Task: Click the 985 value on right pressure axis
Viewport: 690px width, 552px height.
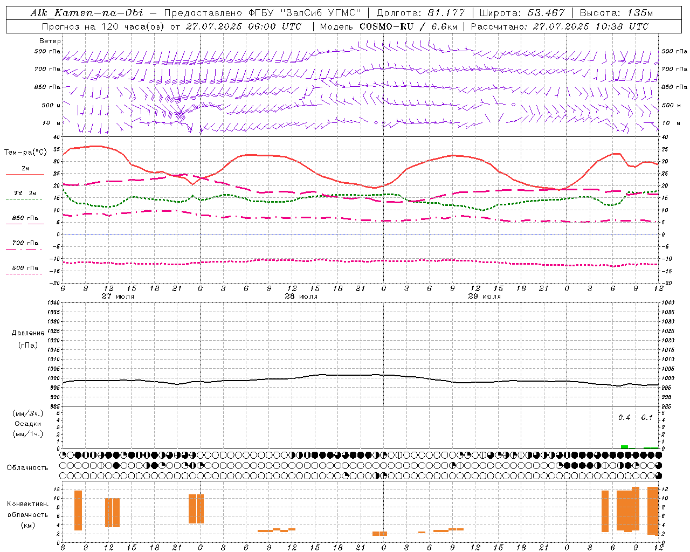Action: pos(666,406)
